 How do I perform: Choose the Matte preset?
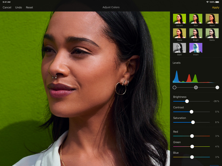point(212,33)
